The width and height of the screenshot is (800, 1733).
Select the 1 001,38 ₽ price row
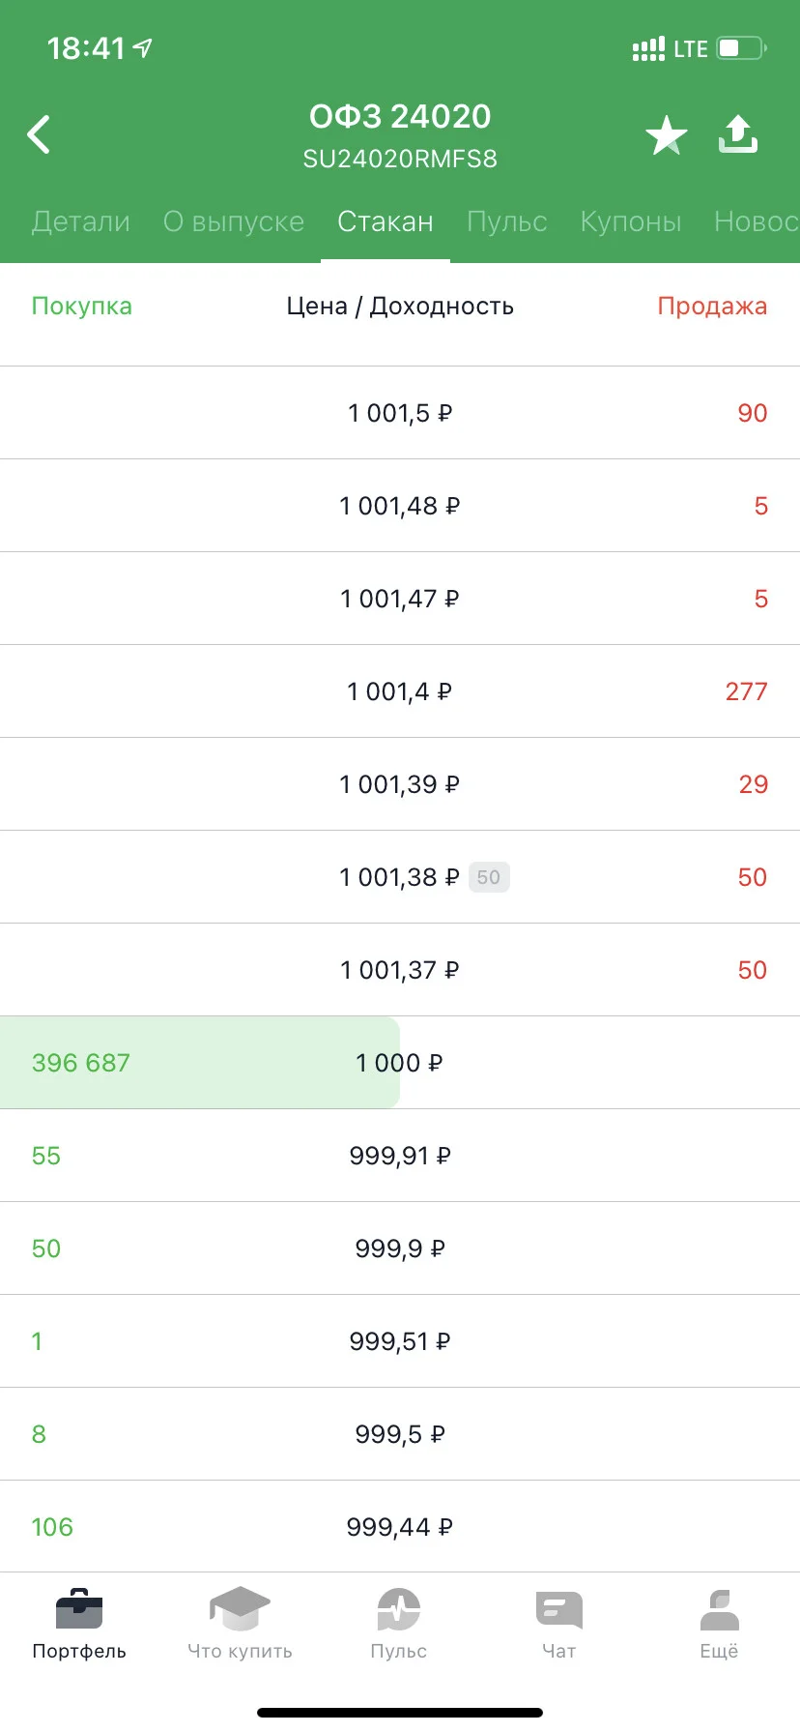(x=400, y=877)
